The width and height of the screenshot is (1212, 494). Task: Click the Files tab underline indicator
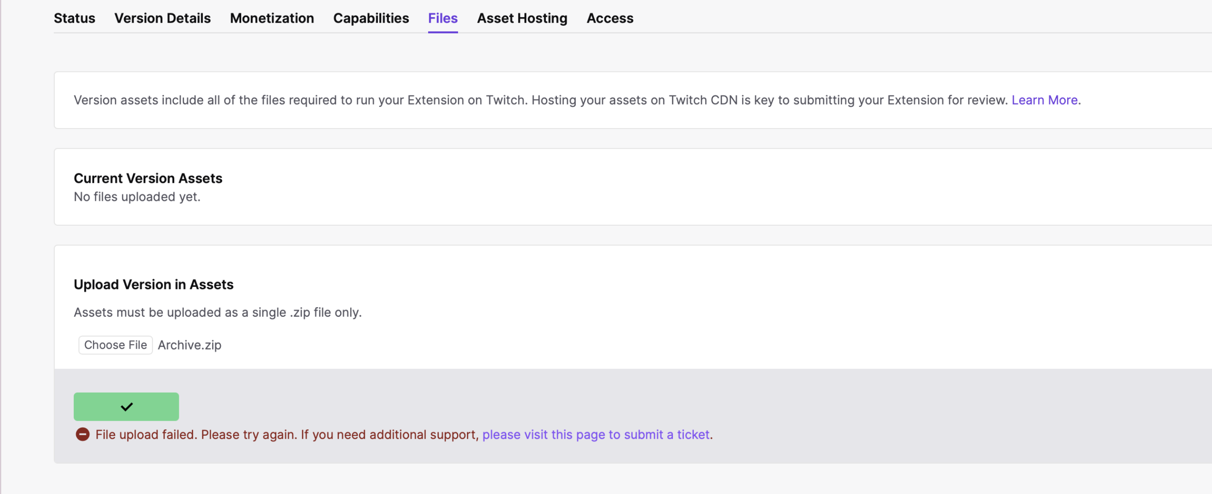click(442, 32)
